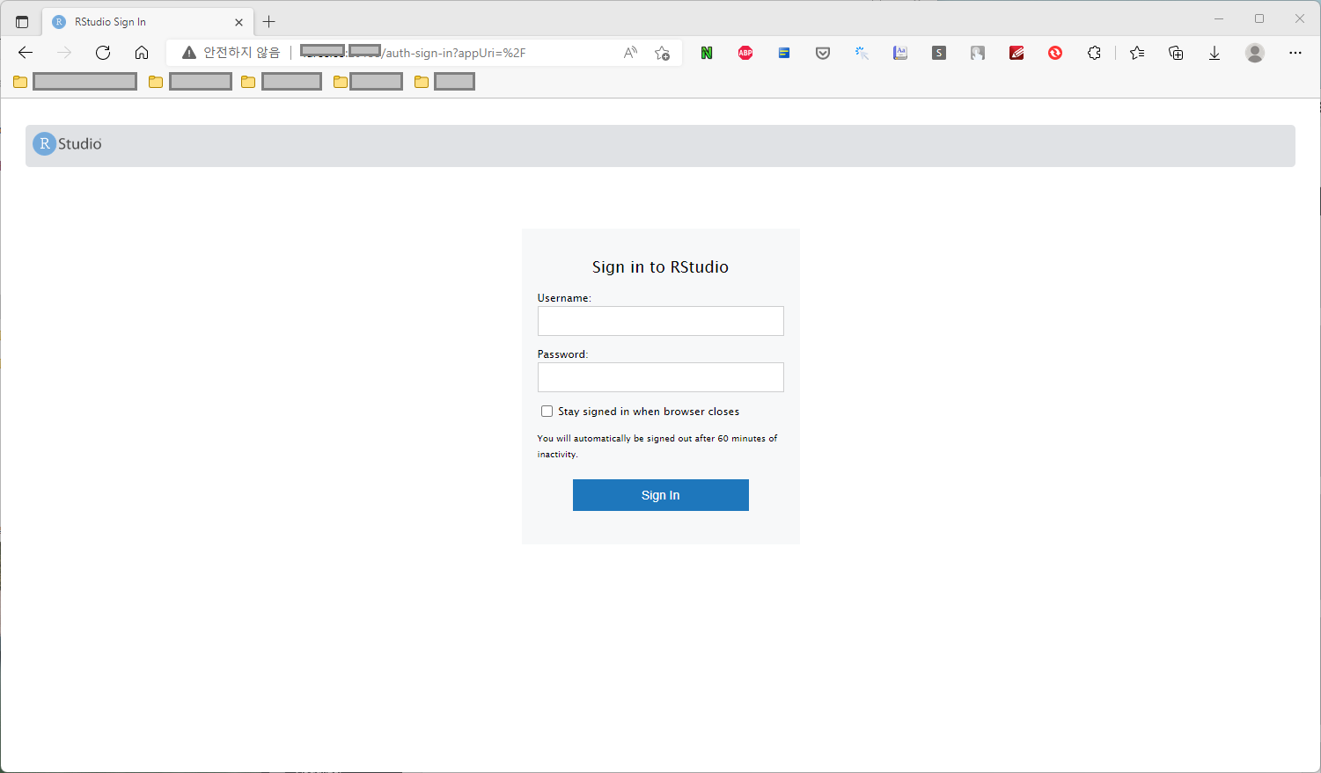Close the browser window
The width and height of the screenshot is (1321, 773).
click(x=1300, y=18)
